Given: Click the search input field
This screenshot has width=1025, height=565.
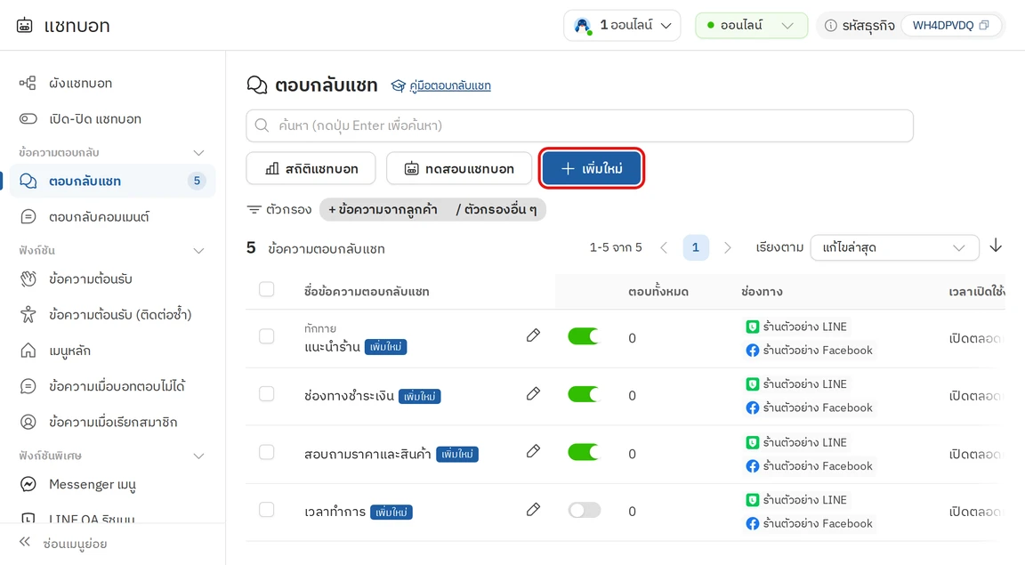Looking at the screenshot, I should point(579,125).
